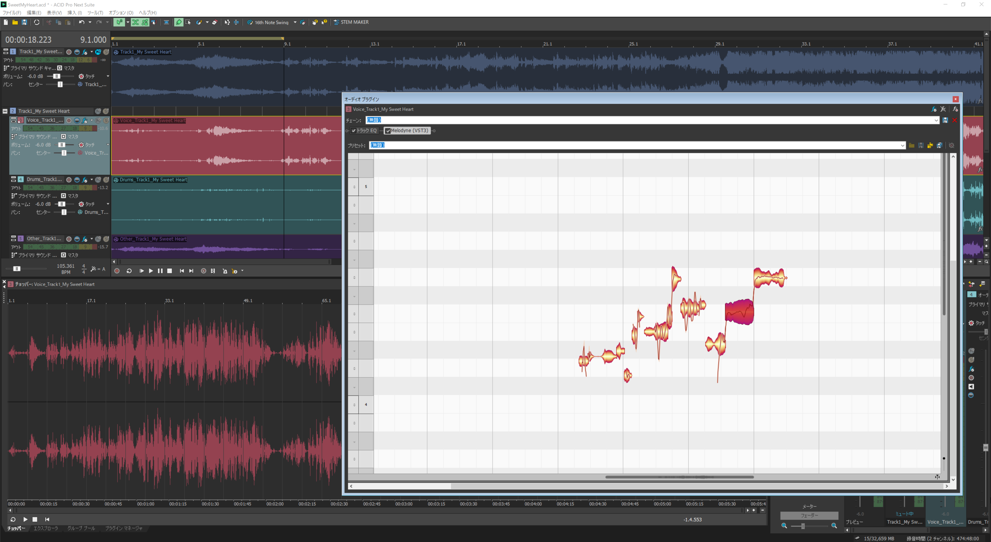The image size is (991, 542).
Task: Open track FX for the Other_Track1 track
Action: click(85, 239)
